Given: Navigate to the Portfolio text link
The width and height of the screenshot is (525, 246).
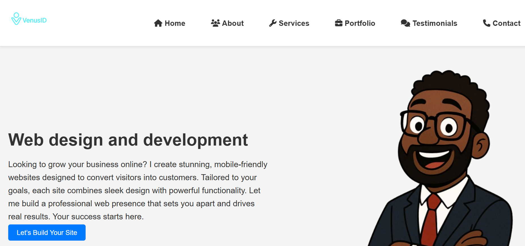Looking at the screenshot, I should [360, 23].
